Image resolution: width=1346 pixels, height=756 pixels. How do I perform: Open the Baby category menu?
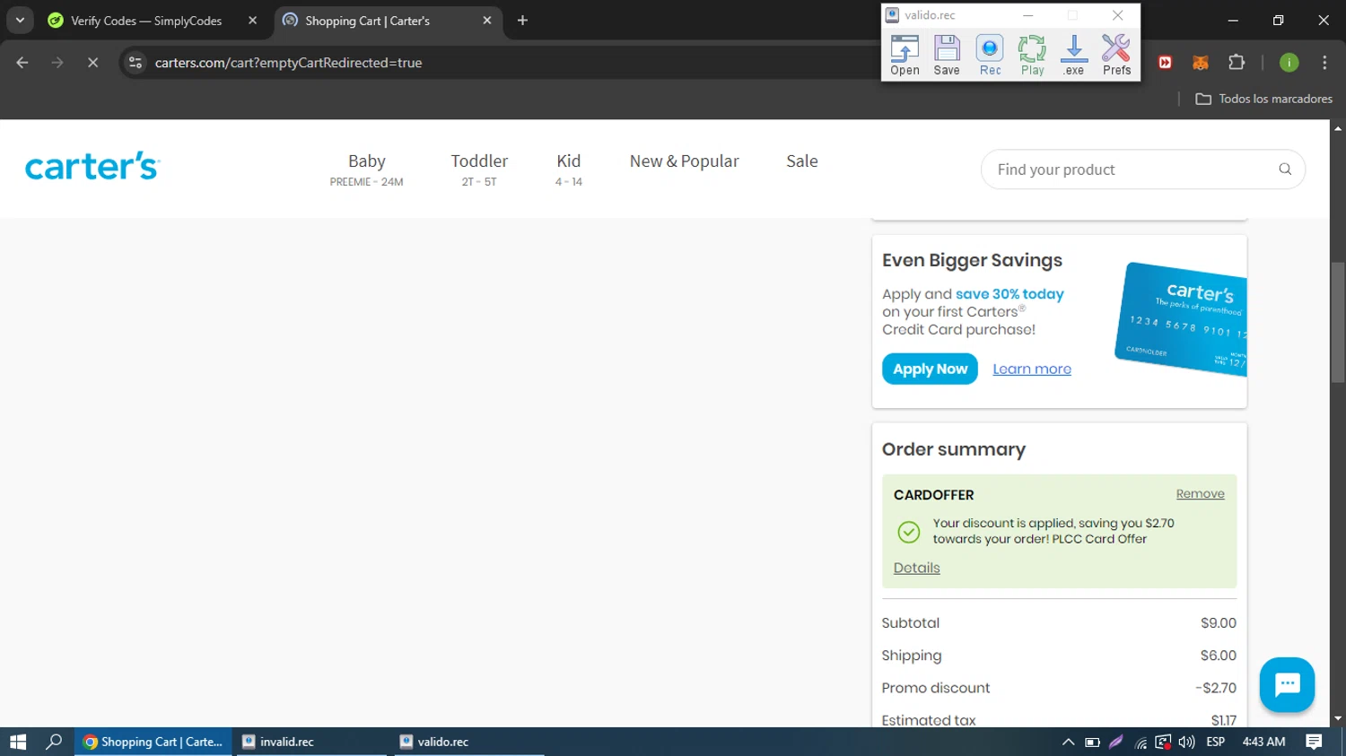pos(366,169)
